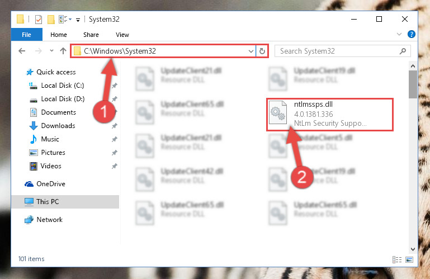This screenshot has height=279, width=430.
Task: Unpin Downloads from Quick access
Action: pyautogui.click(x=115, y=126)
